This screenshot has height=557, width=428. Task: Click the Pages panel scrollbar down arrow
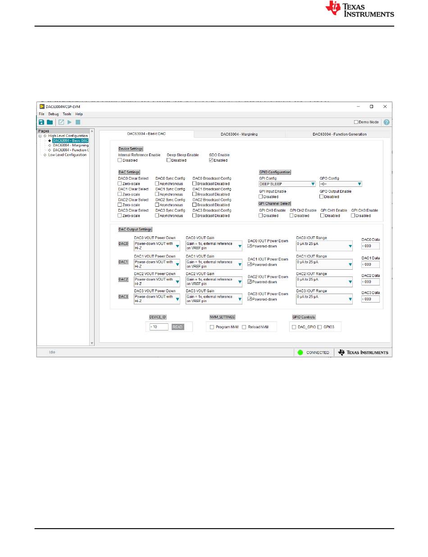pos(92,343)
